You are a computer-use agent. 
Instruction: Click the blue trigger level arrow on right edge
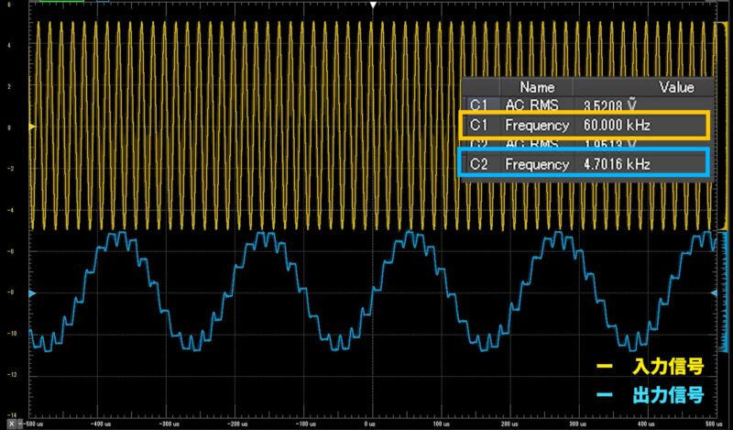click(x=716, y=292)
